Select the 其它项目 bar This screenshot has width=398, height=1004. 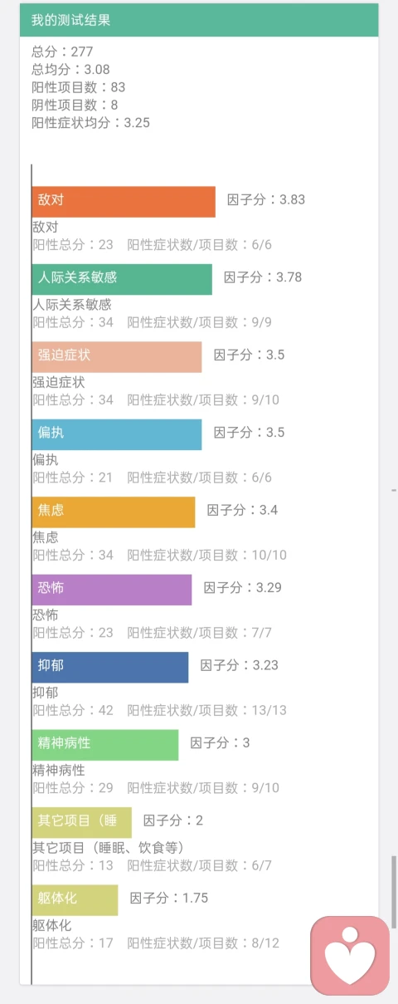click(x=82, y=823)
